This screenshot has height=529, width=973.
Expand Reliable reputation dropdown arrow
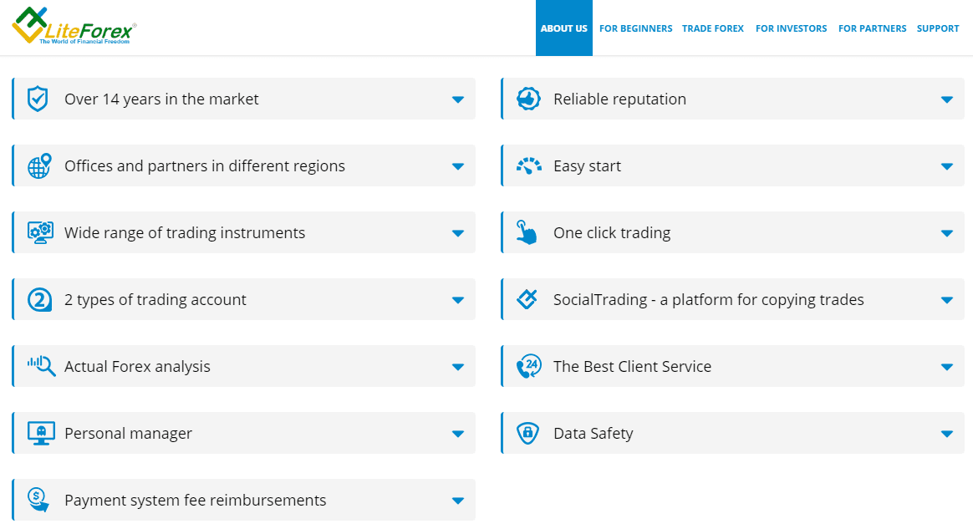coord(947,99)
